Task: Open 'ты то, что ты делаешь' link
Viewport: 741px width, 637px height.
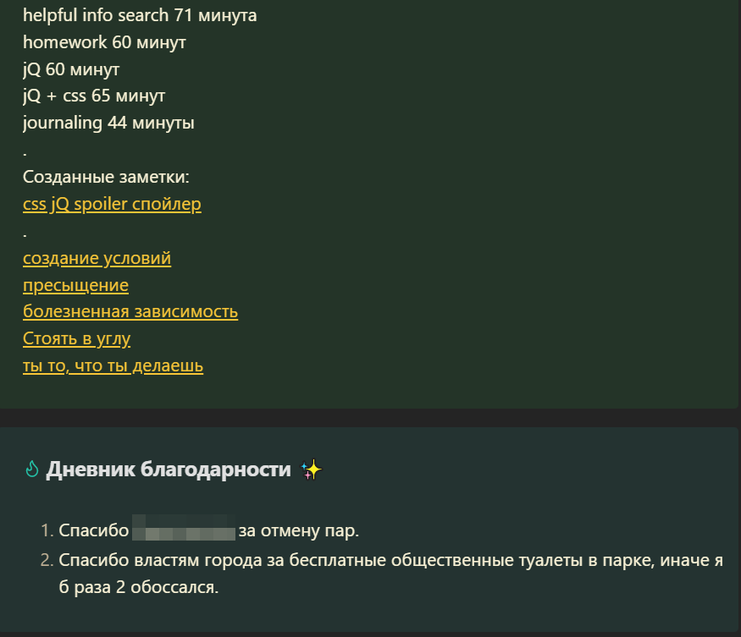Action: pos(113,365)
